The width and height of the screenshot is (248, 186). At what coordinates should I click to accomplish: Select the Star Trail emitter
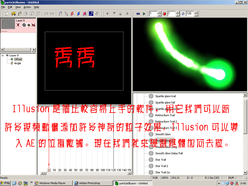(x=161, y=160)
